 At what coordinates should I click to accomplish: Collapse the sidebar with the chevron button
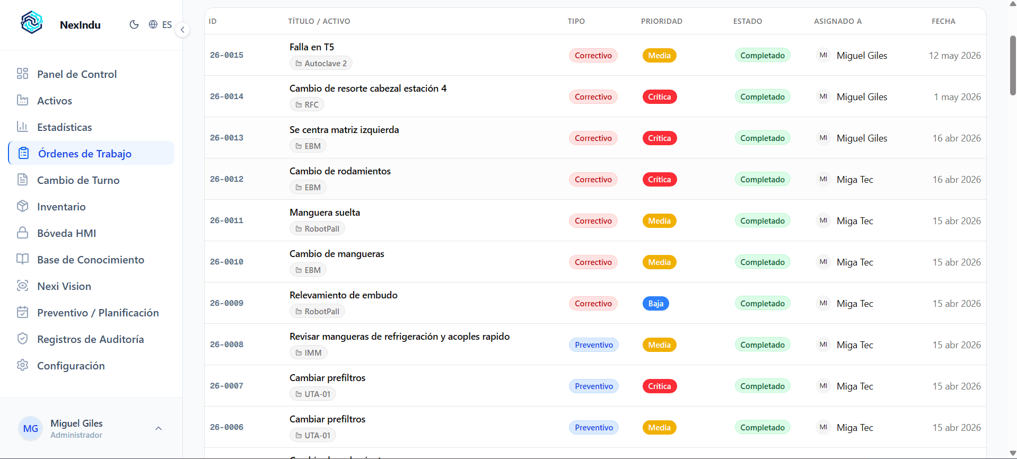tap(182, 30)
